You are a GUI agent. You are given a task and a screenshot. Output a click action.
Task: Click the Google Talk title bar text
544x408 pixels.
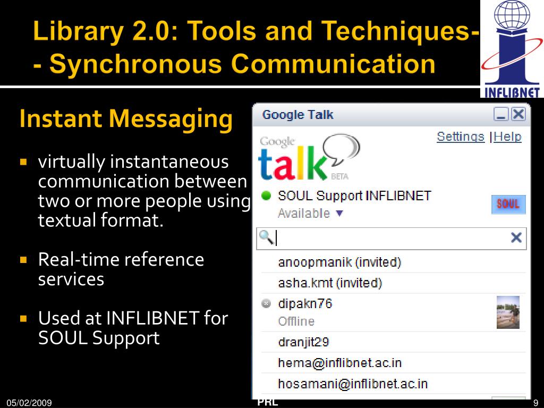point(297,115)
